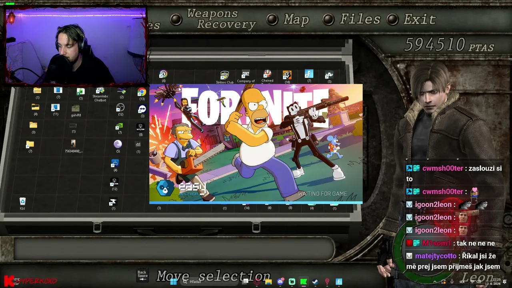Open the Google Chrome desktop shortcut
This screenshot has width=512, height=288.
[142, 92]
